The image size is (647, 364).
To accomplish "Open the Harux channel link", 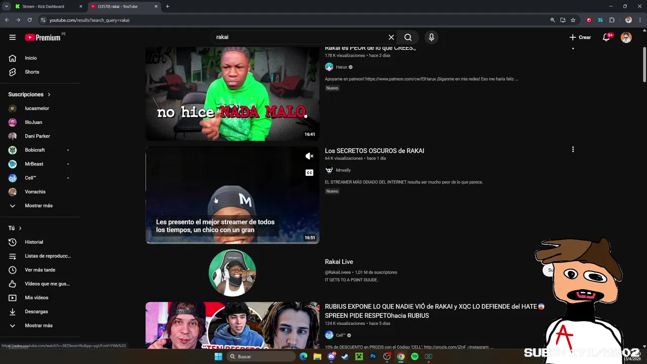I will point(342,67).
